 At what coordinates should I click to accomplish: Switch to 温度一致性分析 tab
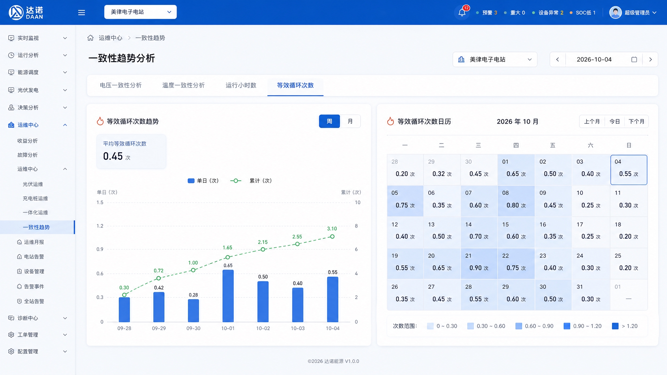tap(183, 85)
